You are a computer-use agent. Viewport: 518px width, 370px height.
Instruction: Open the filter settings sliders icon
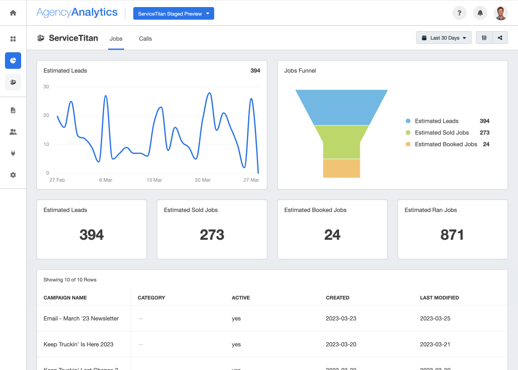484,38
